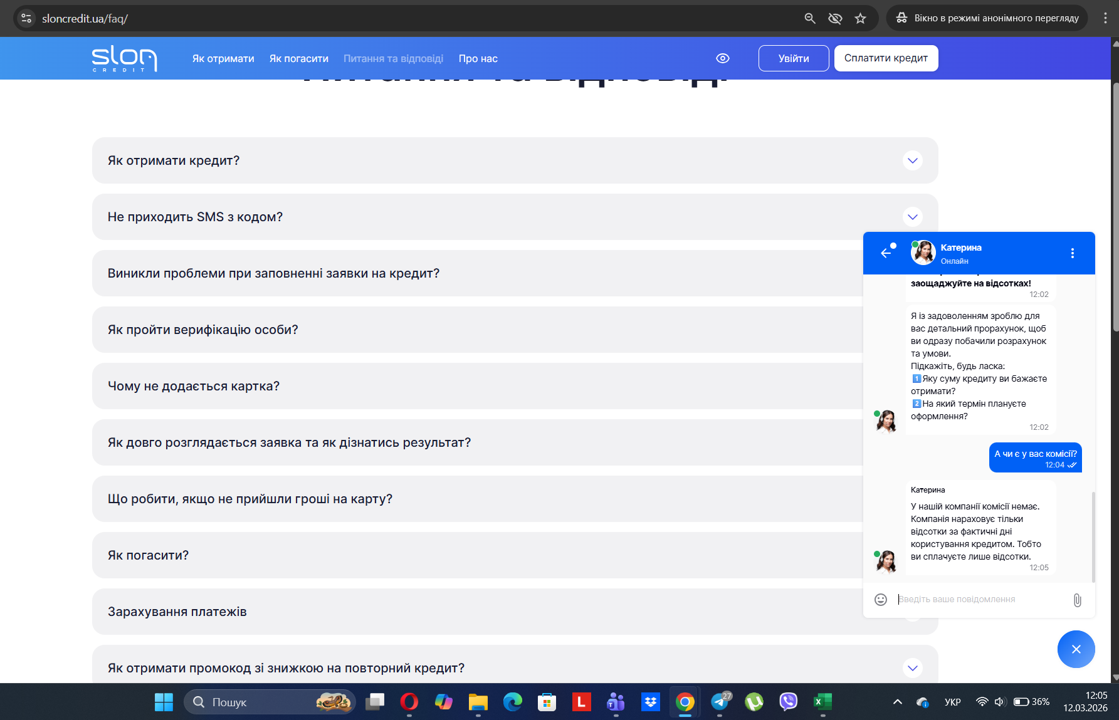Open volume control speaker icon in tray
The width and height of the screenshot is (1119, 720).
pos(999,702)
